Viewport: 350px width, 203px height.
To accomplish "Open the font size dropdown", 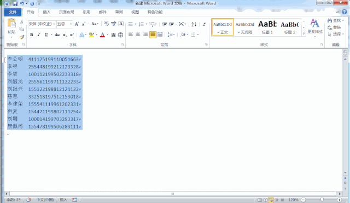I will 71,24.
